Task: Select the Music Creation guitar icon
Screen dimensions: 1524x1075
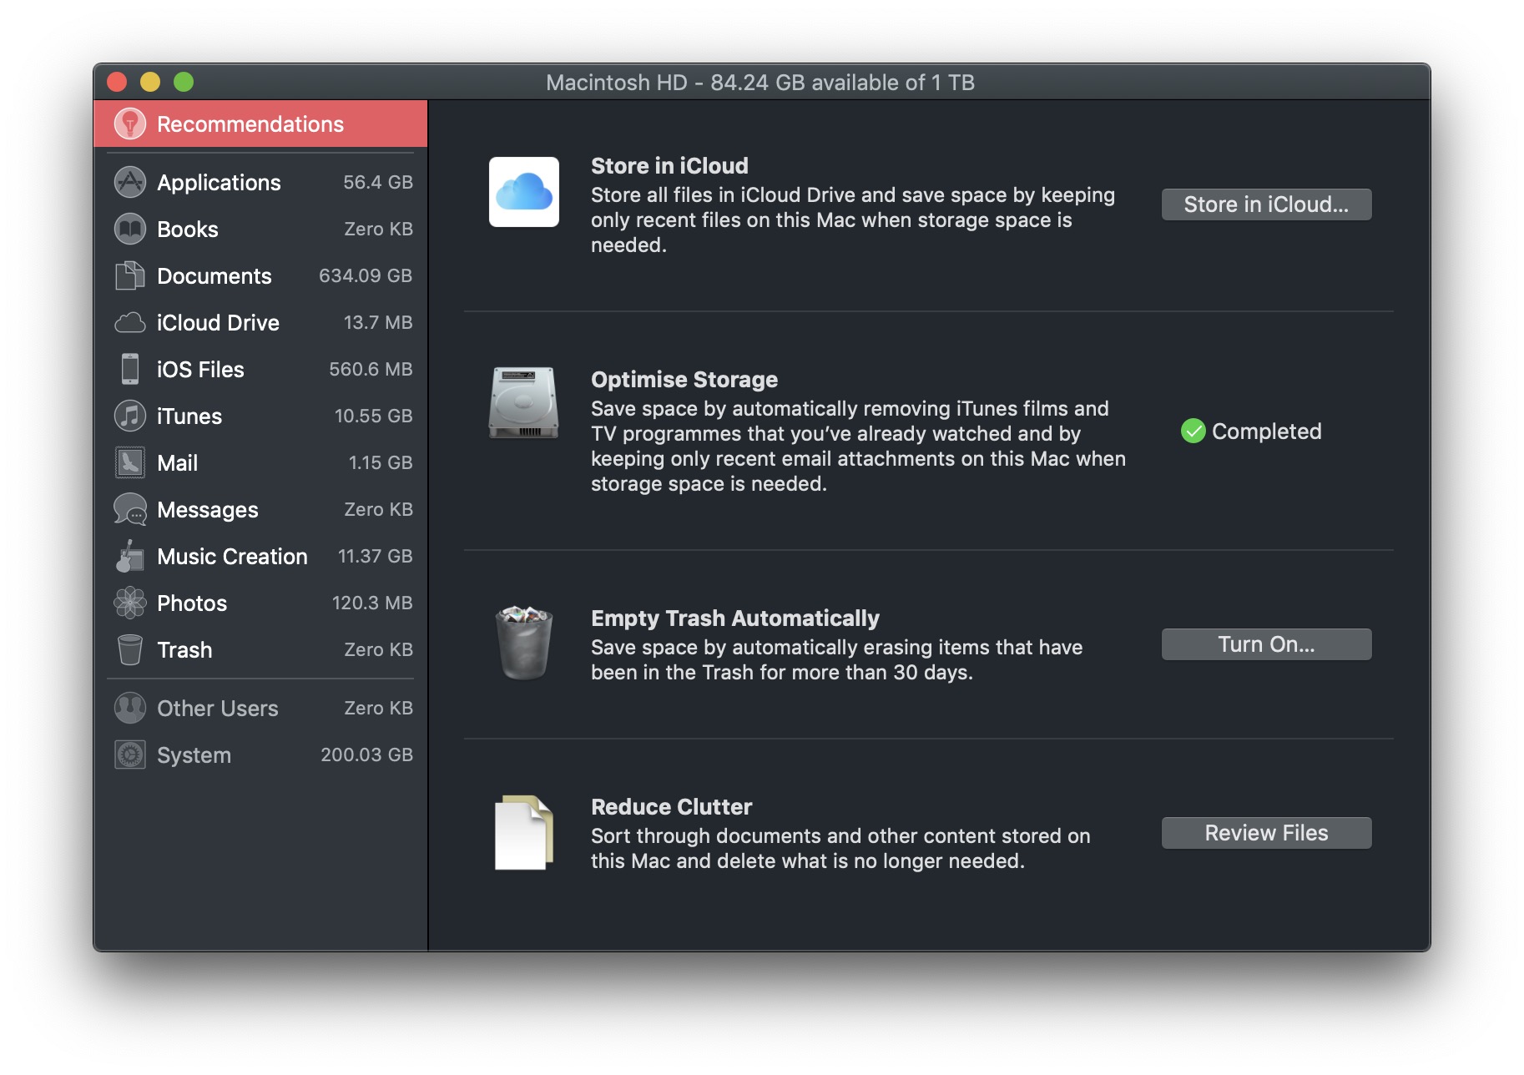Action: pyautogui.click(x=130, y=556)
